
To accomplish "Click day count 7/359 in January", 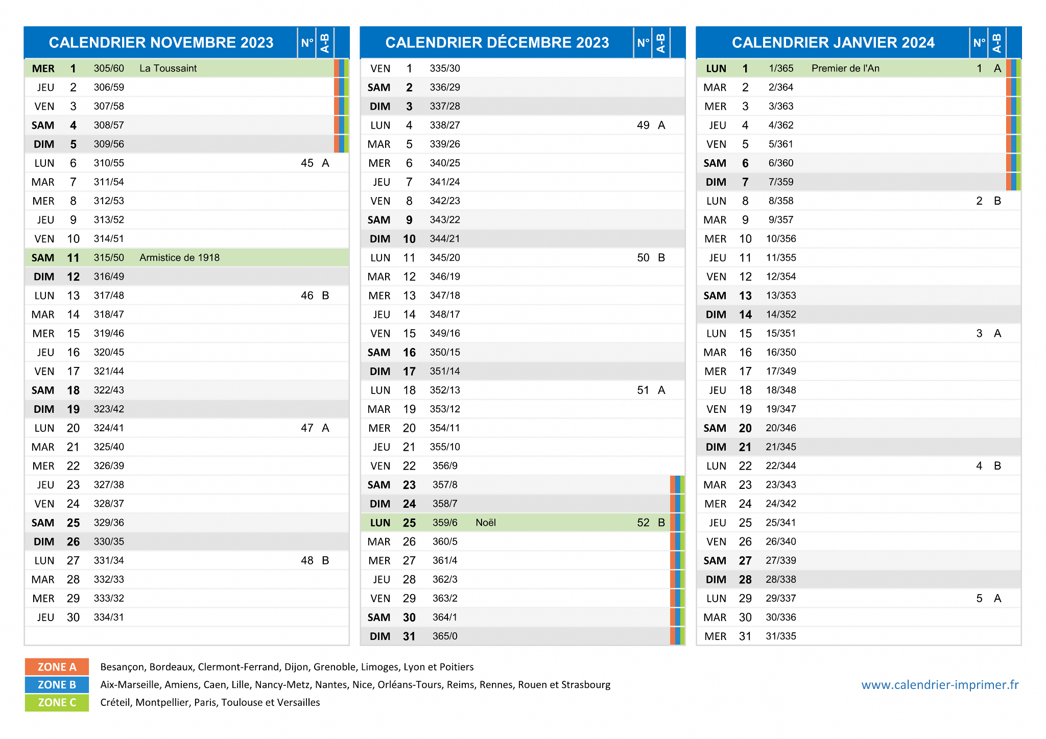I will 781,182.
